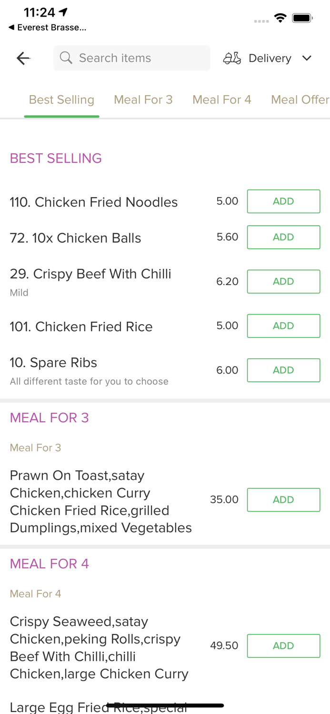Add Chicken Fried Noodles to the order
Screen dimensions: 330x714
click(283, 201)
